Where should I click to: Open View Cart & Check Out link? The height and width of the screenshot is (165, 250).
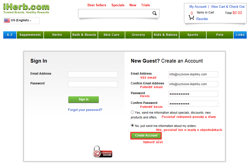[228, 7]
